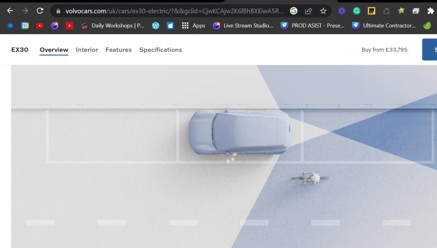The height and width of the screenshot is (248, 437).
Task: Open Daily Workshops bookmark
Action: (x=112, y=26)
